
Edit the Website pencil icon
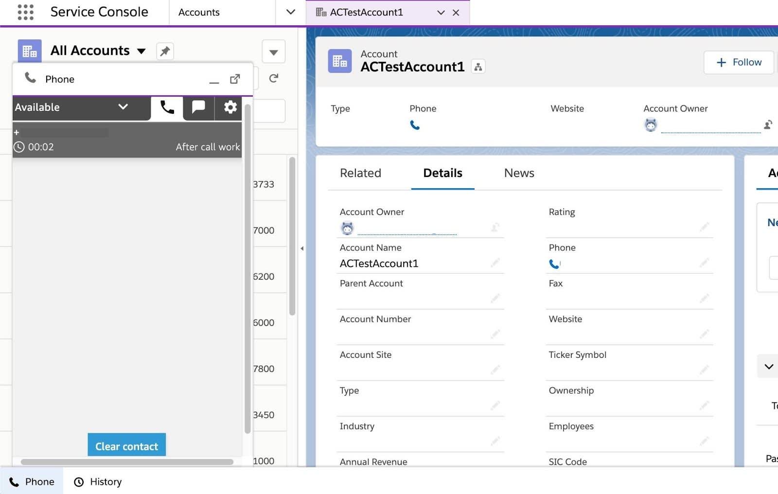(x=704, y=334)
